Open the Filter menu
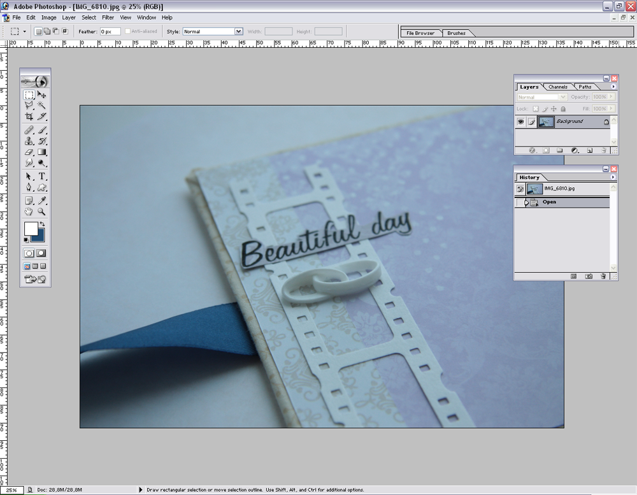 click(108, 17)
